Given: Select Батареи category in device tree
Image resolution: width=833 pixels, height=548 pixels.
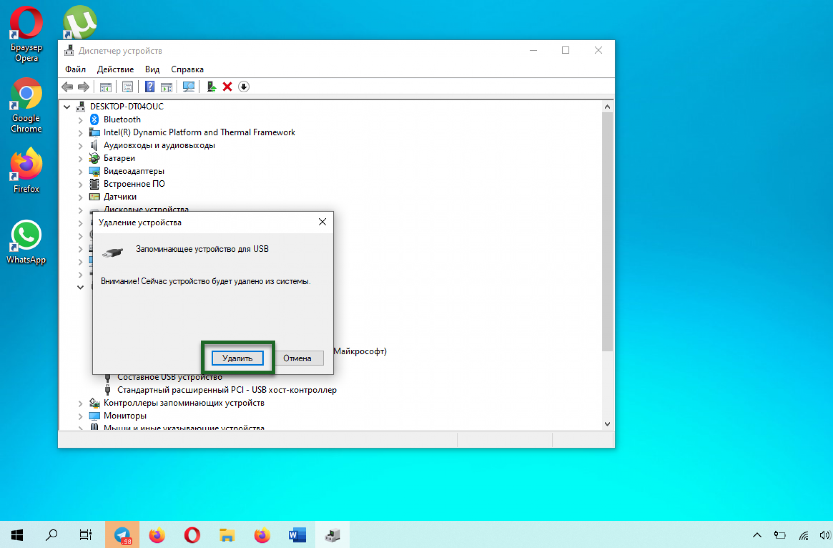Looking at the screenshot, I should [119, 158].
